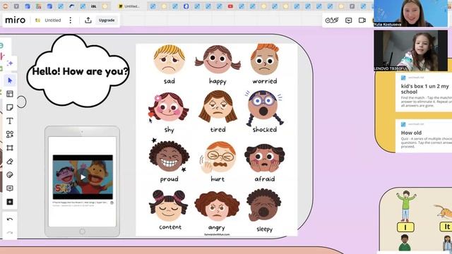Screen dimensions: 452x254
Task: Open the Stickers and emojis tool
Action: tap(10, 175)
